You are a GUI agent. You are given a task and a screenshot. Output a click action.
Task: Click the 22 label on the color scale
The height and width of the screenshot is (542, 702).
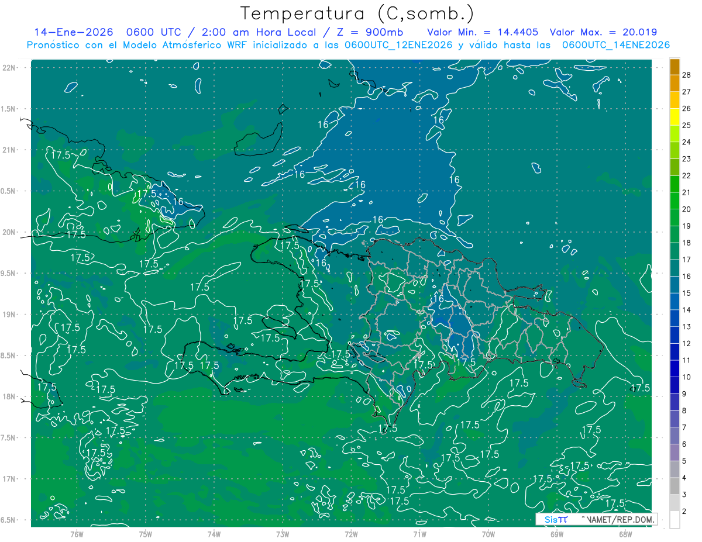(686, 175)
